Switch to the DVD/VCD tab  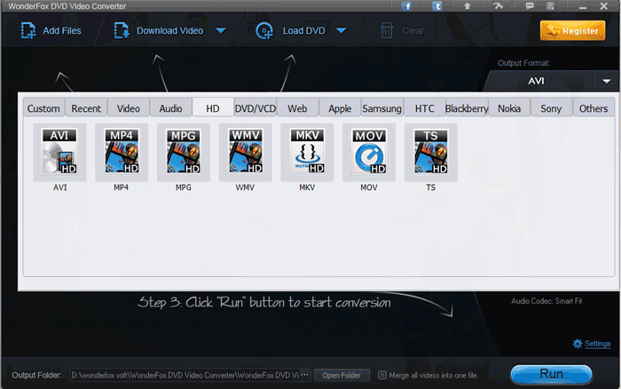click(x=255, y=108)
